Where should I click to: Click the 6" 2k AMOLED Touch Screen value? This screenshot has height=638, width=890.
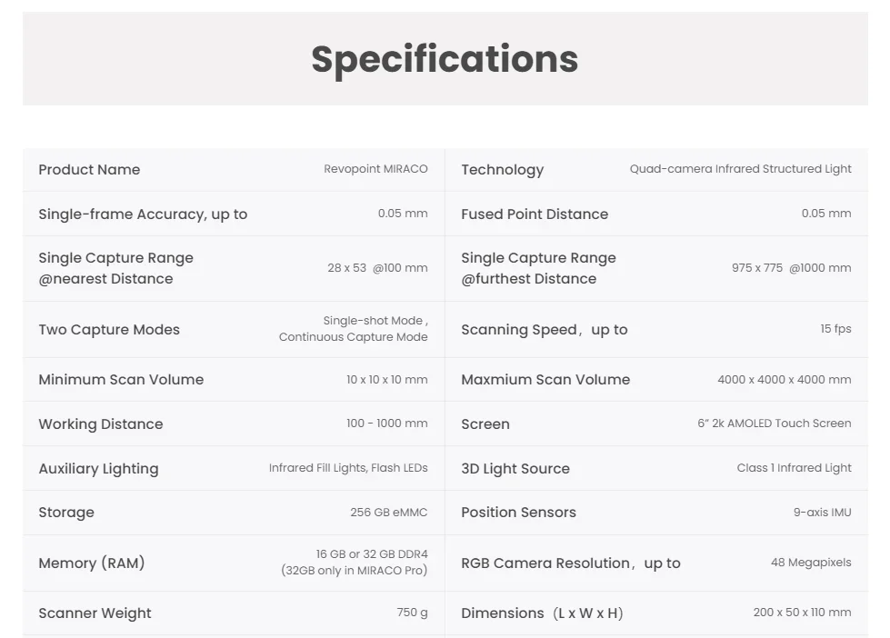coord(774,424)
